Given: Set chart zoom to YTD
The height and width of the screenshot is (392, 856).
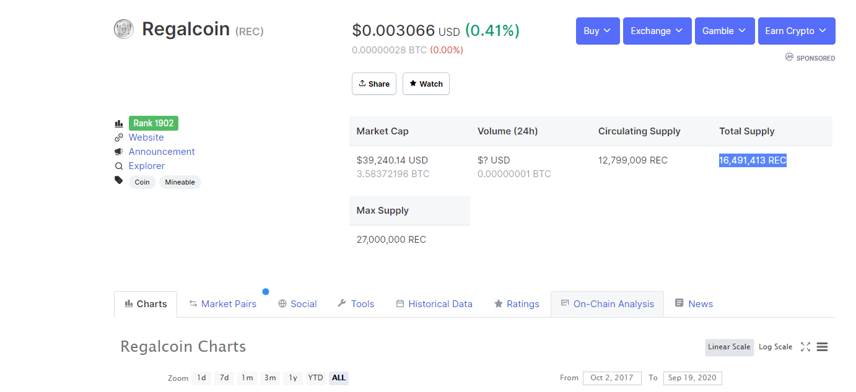Looking at the screenshot, I should pyautogui.click(x=316, y=378).
